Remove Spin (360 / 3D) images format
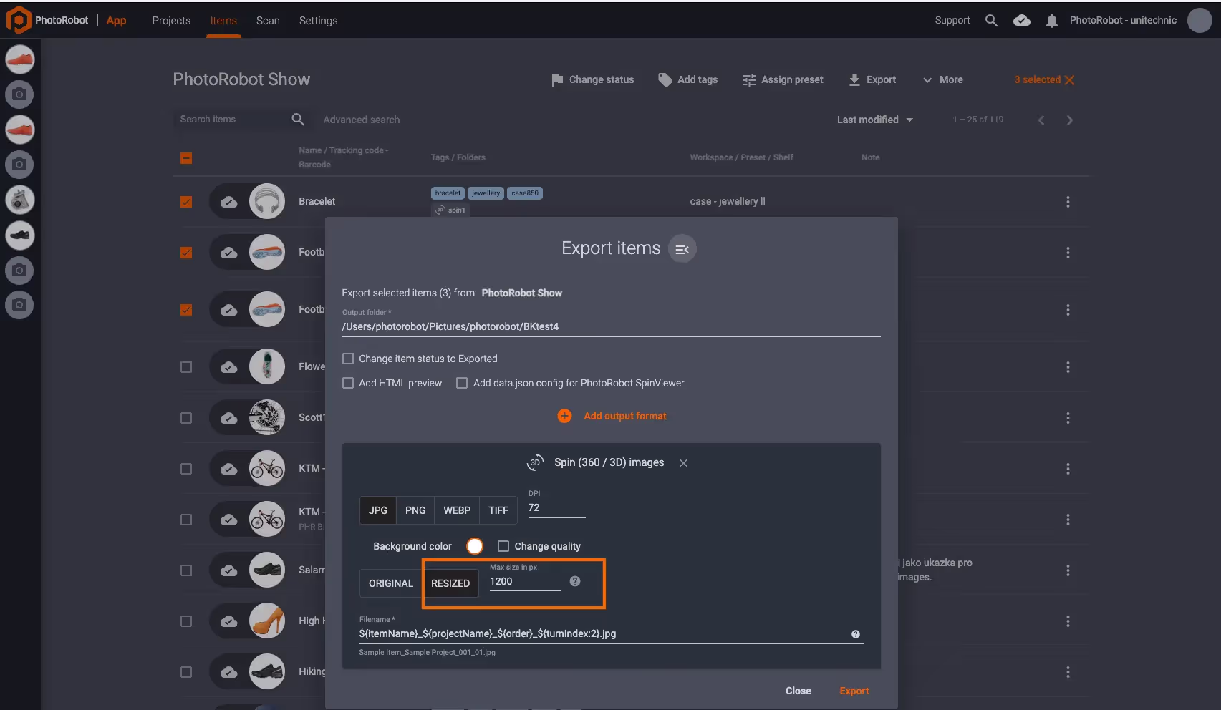The height and width of the screenshot is (710, 1221). (x=683, y=463)
